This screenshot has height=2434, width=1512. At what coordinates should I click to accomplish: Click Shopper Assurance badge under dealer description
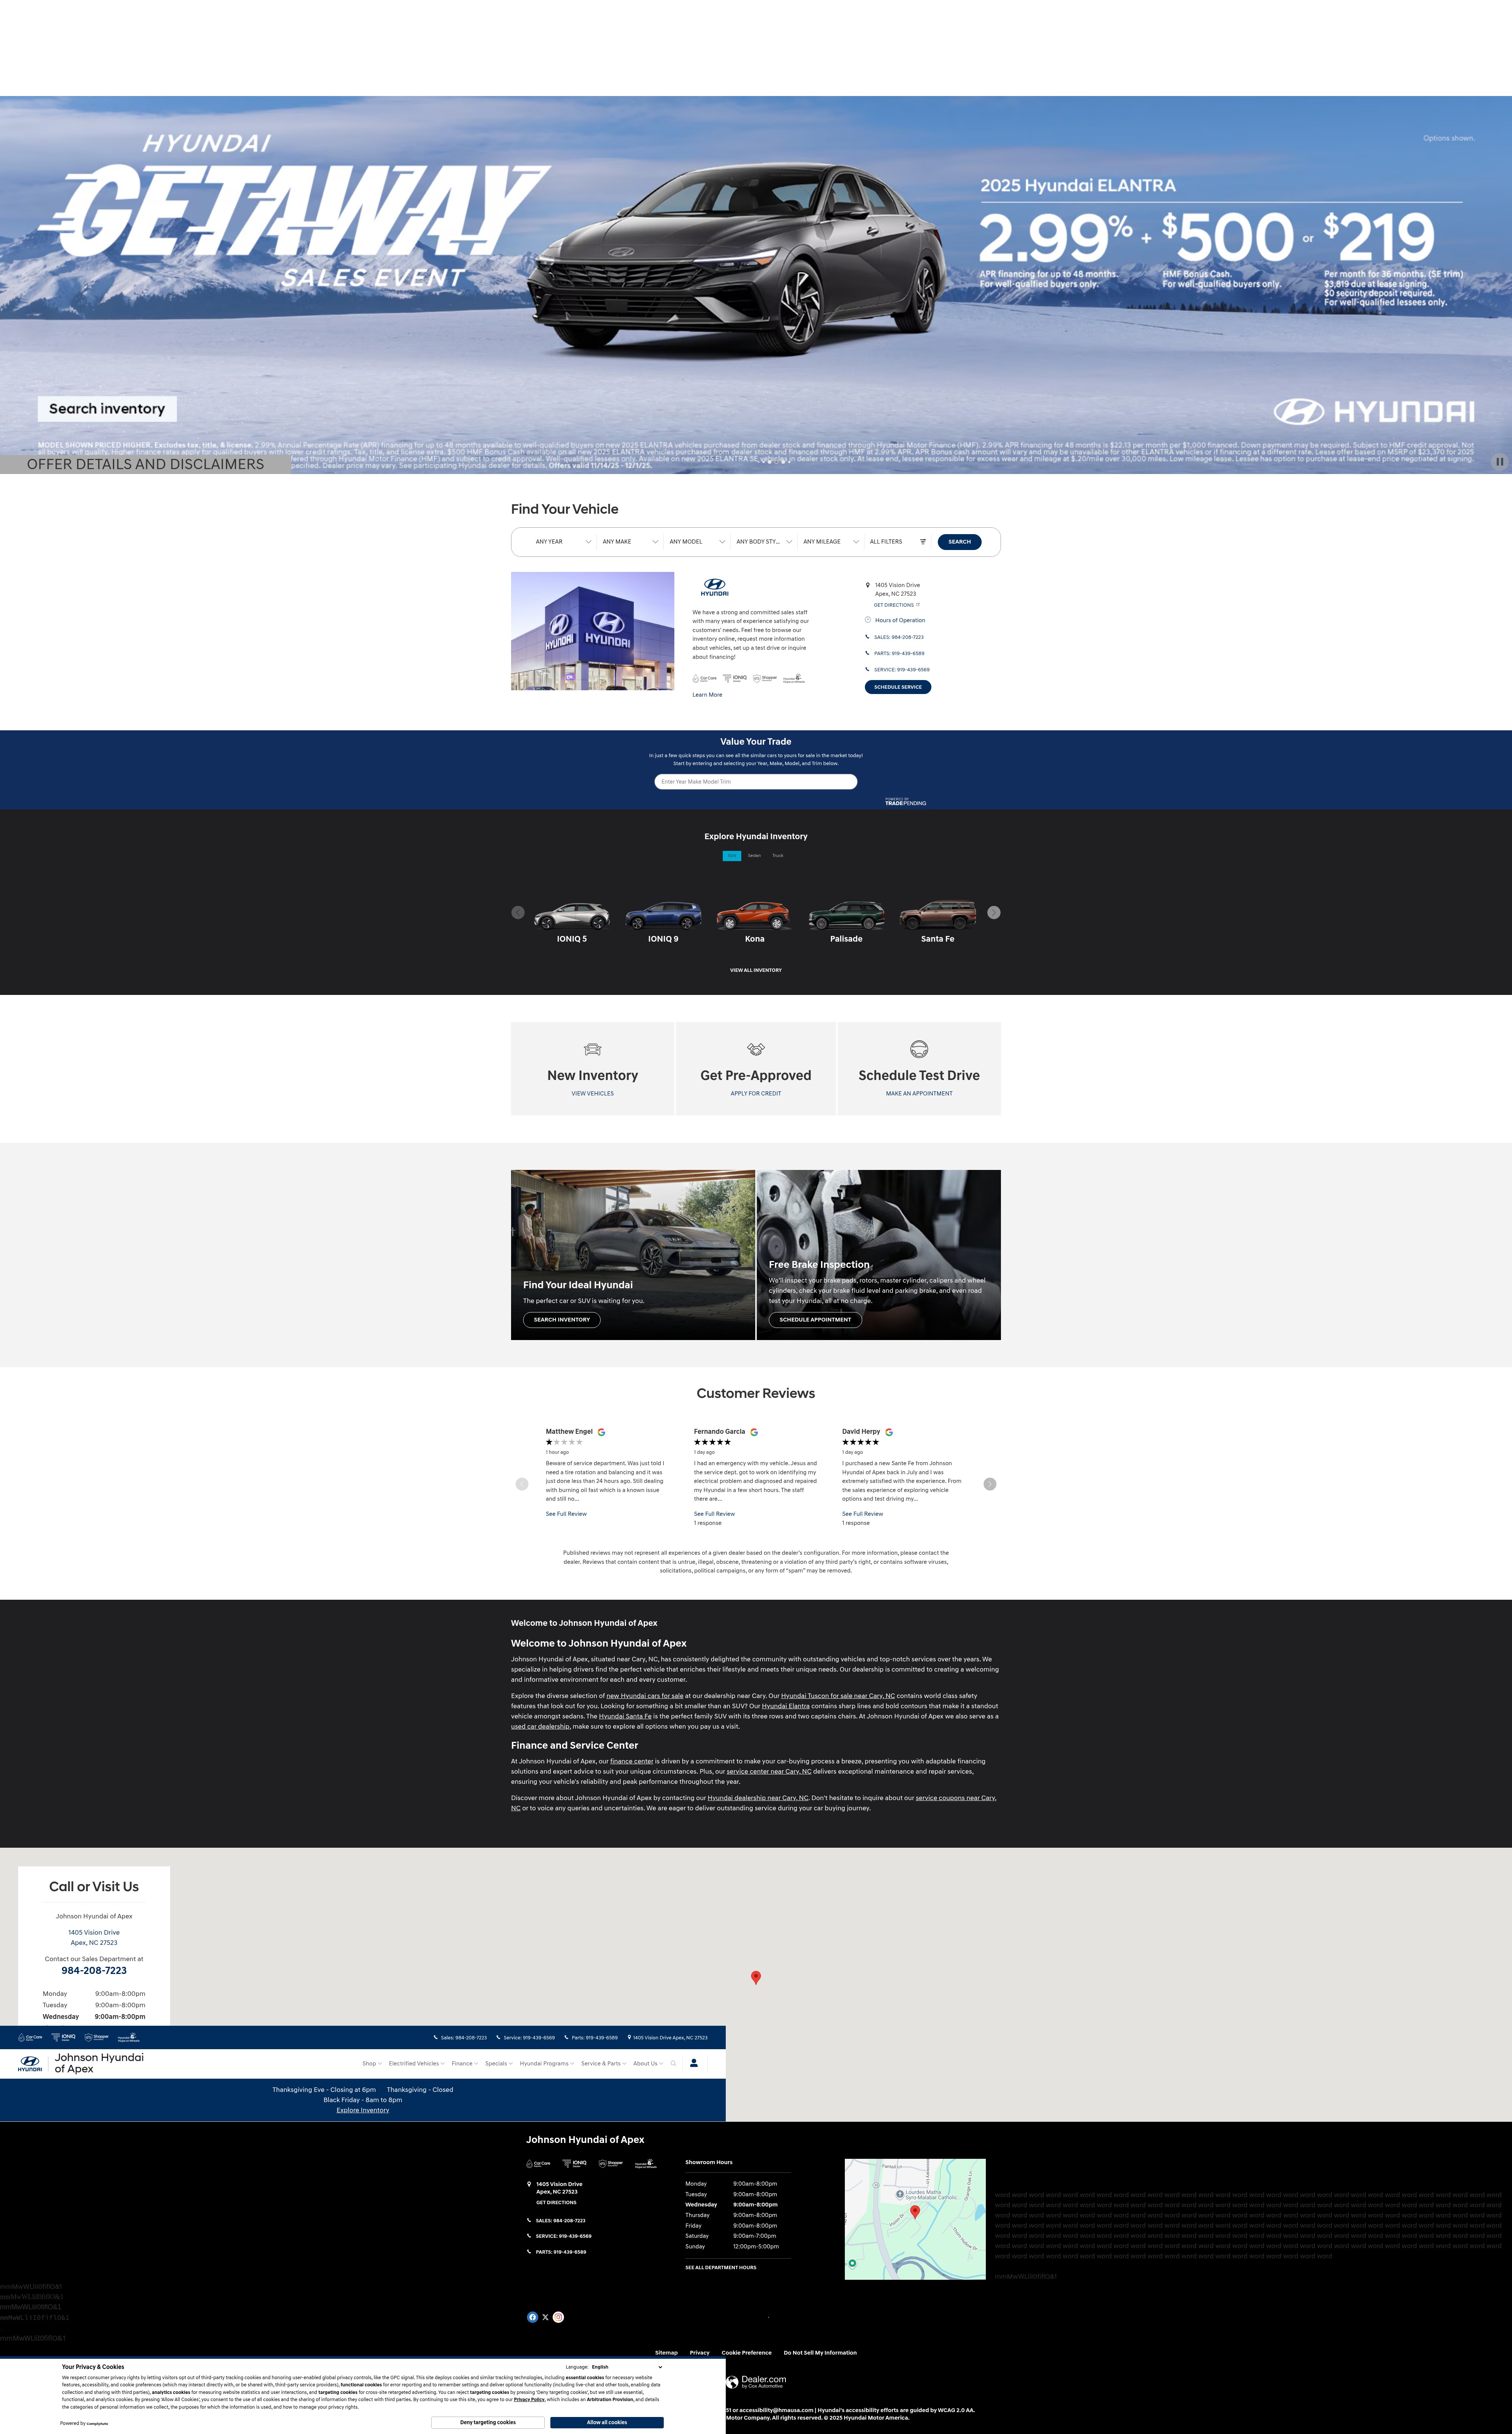click(x=765, y=678)
